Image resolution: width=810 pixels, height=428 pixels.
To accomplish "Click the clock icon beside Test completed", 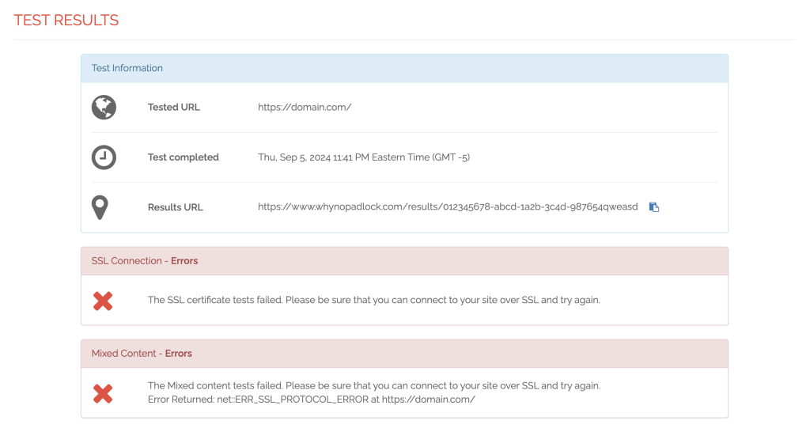I will click(x=104, y=157).
